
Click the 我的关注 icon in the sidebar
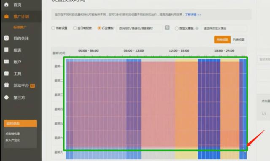point(6,38)
